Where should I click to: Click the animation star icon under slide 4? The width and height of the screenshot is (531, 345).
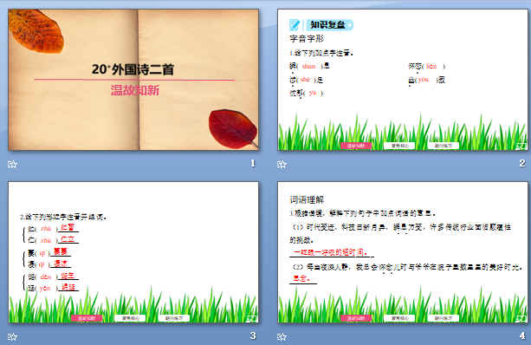click(x=282, y=336)
